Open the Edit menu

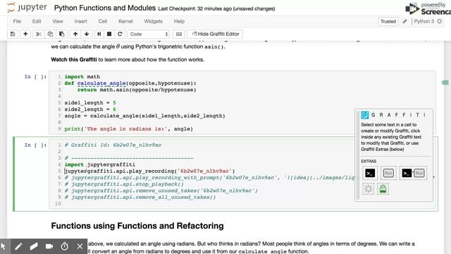point(37,21)
